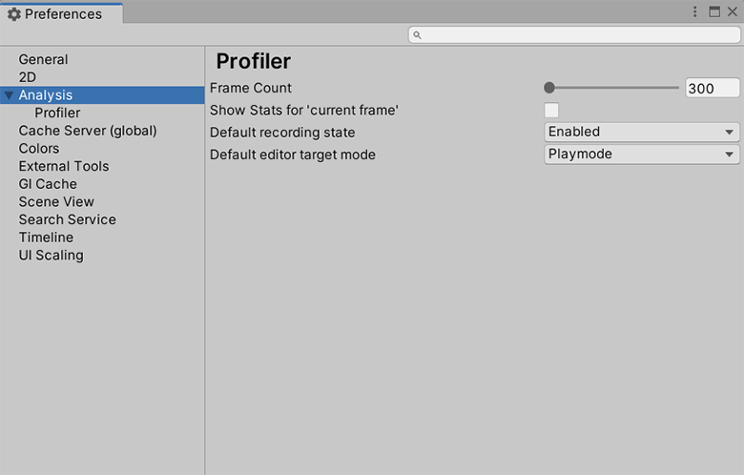The image size is (744, 475).
Task: Collapse the Analysis tree section
Action: click(9, 95)
